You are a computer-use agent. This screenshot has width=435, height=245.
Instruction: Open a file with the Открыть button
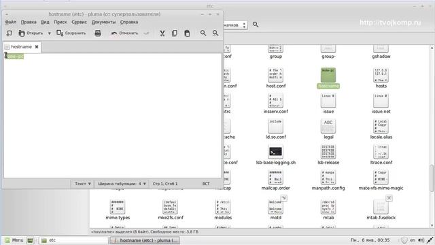[31, 33]
